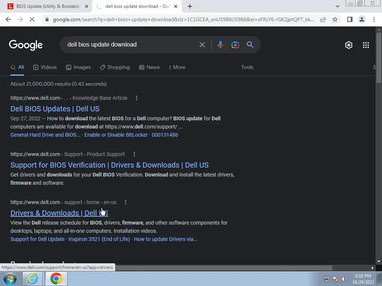
Task: Click the padlock site info icon
Action: [47, 19]
